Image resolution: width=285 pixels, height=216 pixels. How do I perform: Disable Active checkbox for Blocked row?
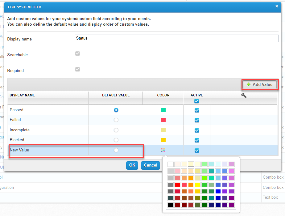click(x=197, y=140)
